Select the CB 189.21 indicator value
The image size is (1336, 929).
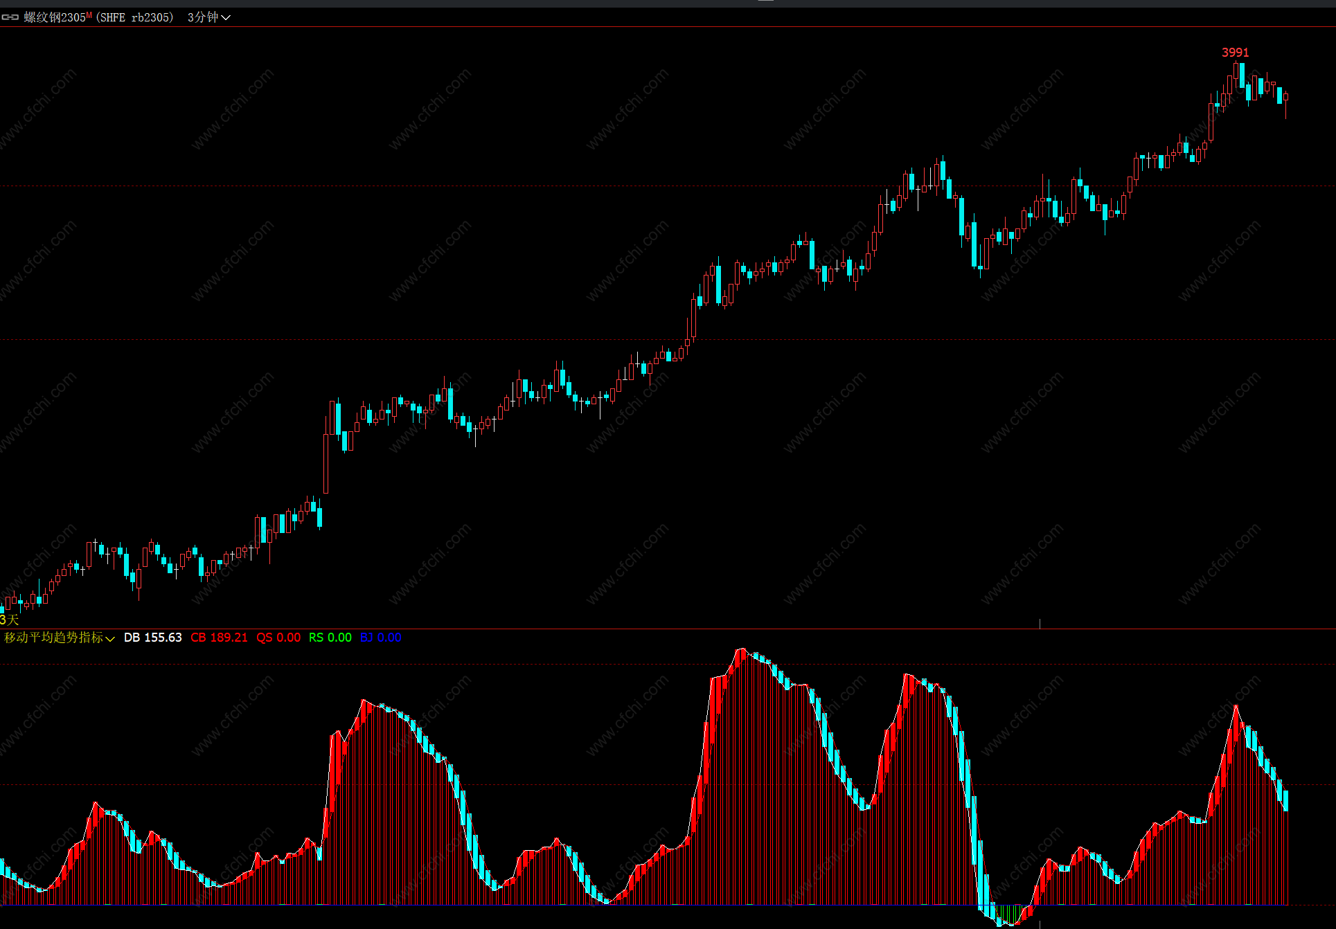point(219,638)
